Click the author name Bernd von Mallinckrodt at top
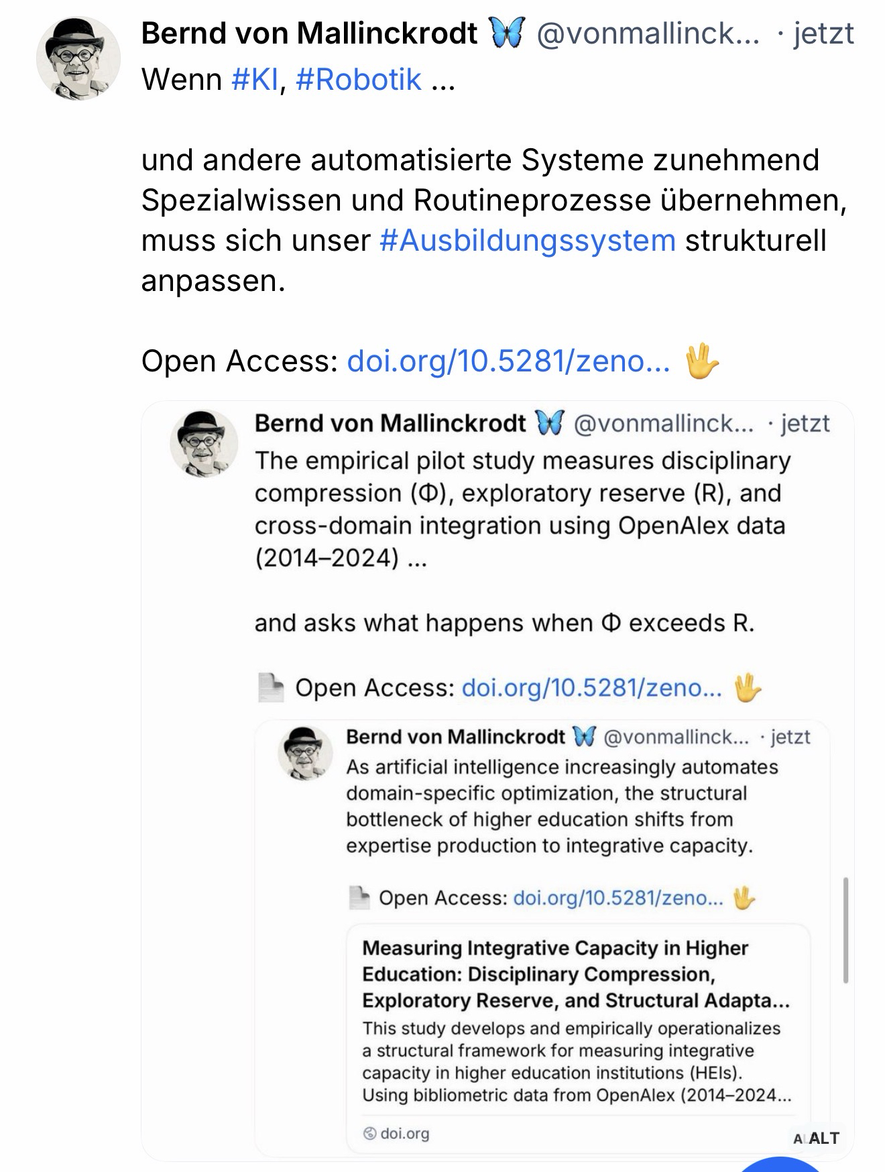Image resolution: width=885 pixels, height=1172 pixels. pos(309,33)
